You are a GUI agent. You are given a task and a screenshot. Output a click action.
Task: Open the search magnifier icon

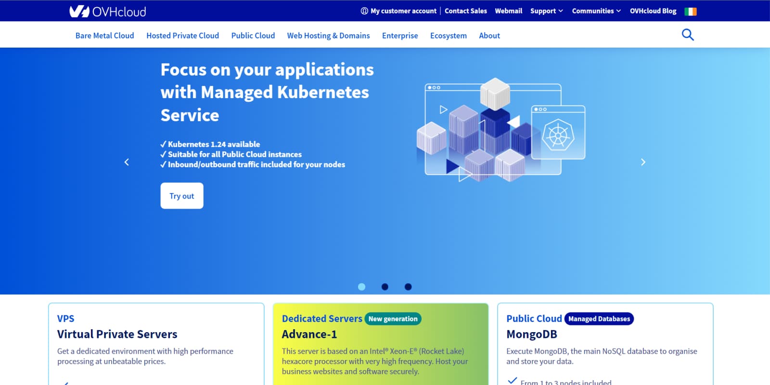pyautogui.click(x=688, y=35)
